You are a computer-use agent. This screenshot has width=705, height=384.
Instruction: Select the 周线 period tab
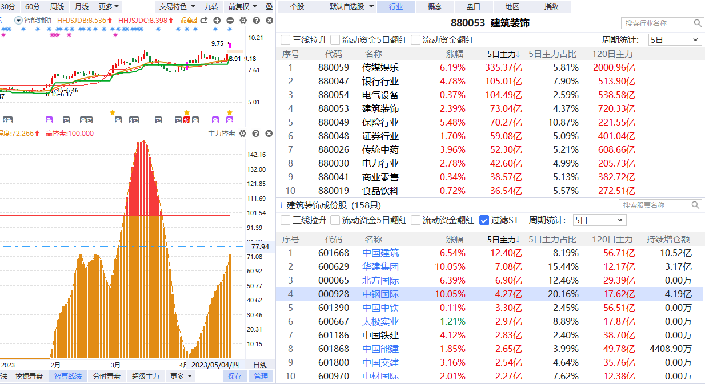(57, 7)
